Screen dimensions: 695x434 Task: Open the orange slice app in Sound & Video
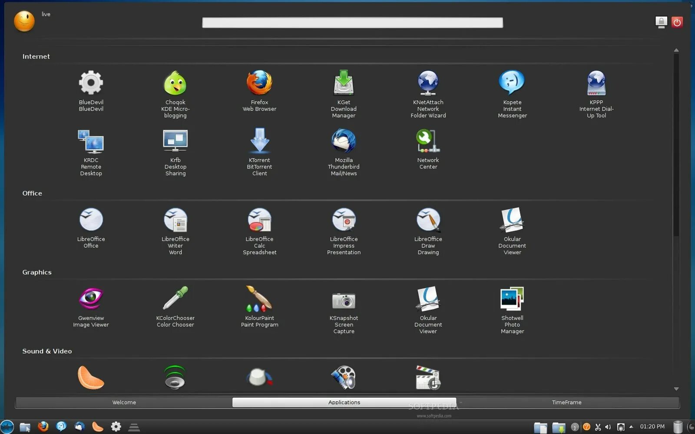pyautogui.click(x=91, y=377)
